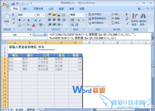Click the 格式 format cells button
This screenshot has height=111, width=155.
(117, 23)
